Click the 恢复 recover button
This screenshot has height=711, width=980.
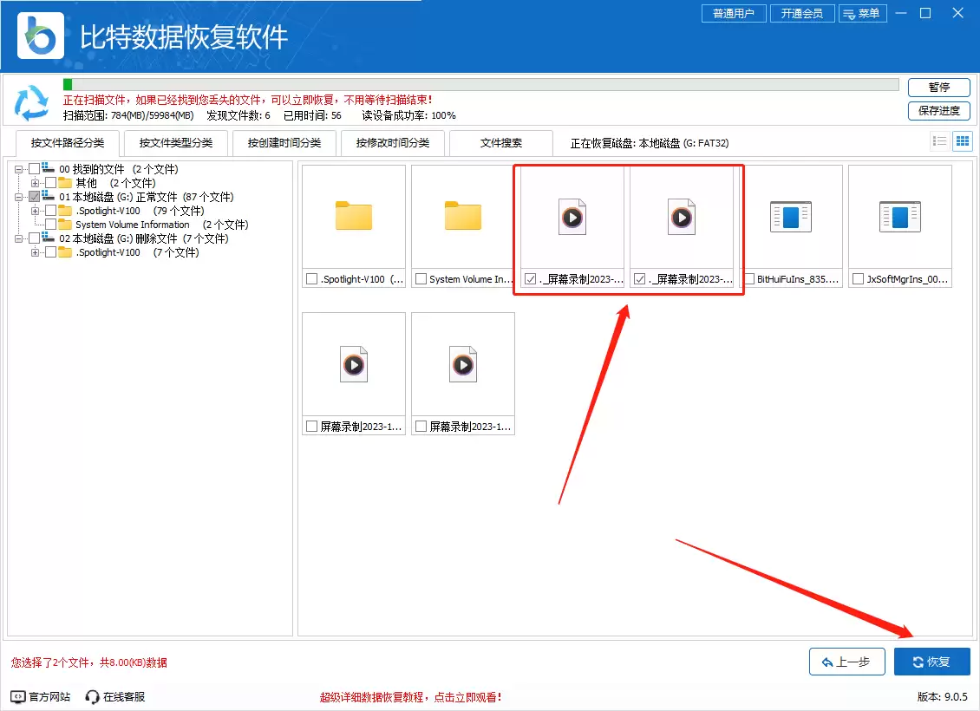[x=932, y=661]
